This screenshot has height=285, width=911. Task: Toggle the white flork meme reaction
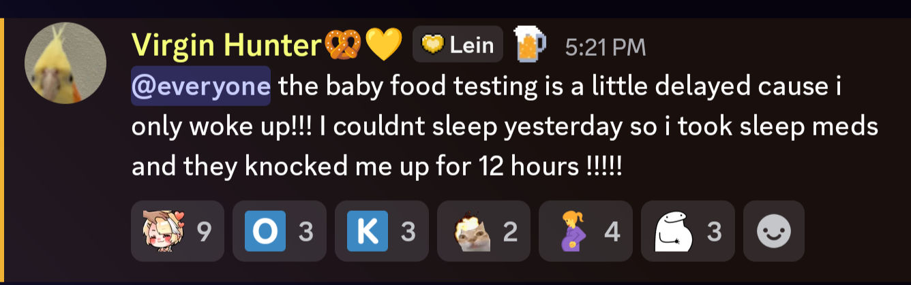687,231
